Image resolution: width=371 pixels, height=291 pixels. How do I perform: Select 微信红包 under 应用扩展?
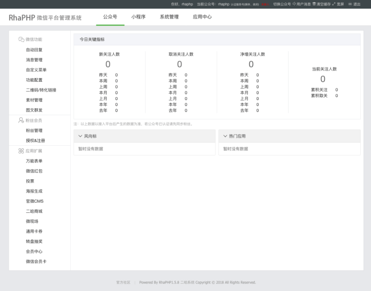point(34,171)
